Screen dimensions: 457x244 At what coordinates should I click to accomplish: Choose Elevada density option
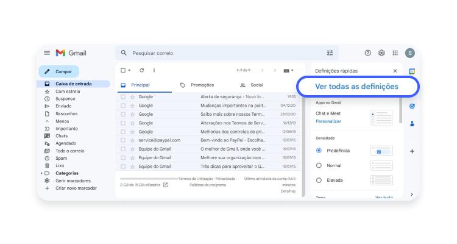coord(319,181)
